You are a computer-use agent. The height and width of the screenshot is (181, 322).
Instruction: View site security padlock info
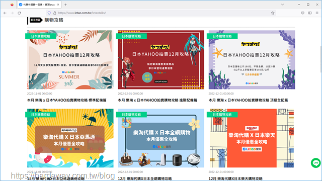(55, 13)
